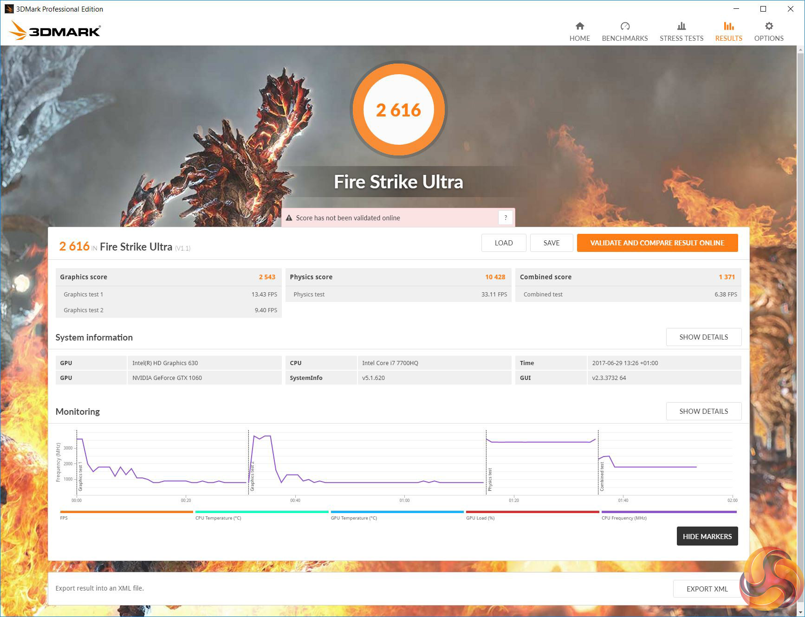Click the Physics test 33.11 FPS value
This screenshot has width=805, height=617.
click(x=494, y=295)
